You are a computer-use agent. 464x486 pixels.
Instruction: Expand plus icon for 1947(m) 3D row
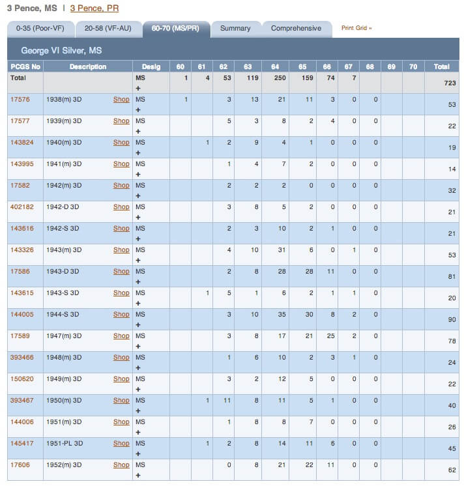pyautogui.click(x=138, y=346)
